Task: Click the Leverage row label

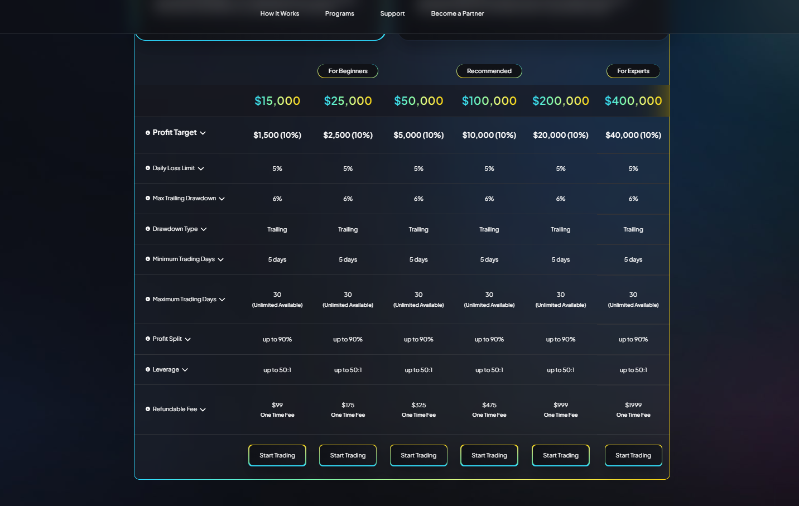Action: coord(166,369)
